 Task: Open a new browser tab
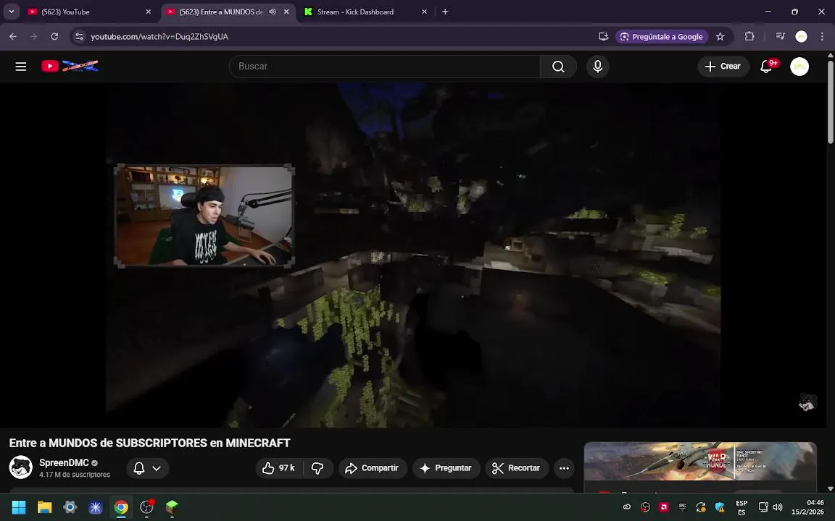pyautogui.click(x=445, y=12)
